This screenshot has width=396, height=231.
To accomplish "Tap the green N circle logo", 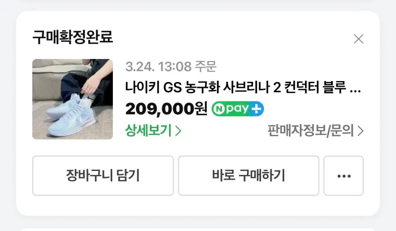I will [218, 109].
